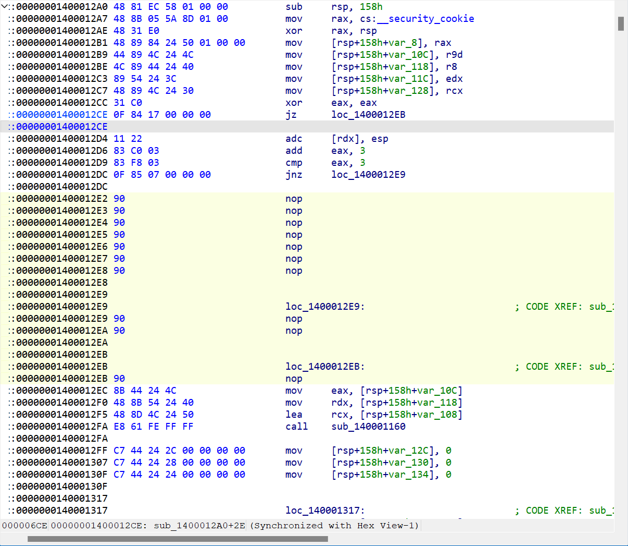Select opcode bytes '48 81 EC 58 01 00 00'
This screenshot has width=628, height=546.
[171, 7]
